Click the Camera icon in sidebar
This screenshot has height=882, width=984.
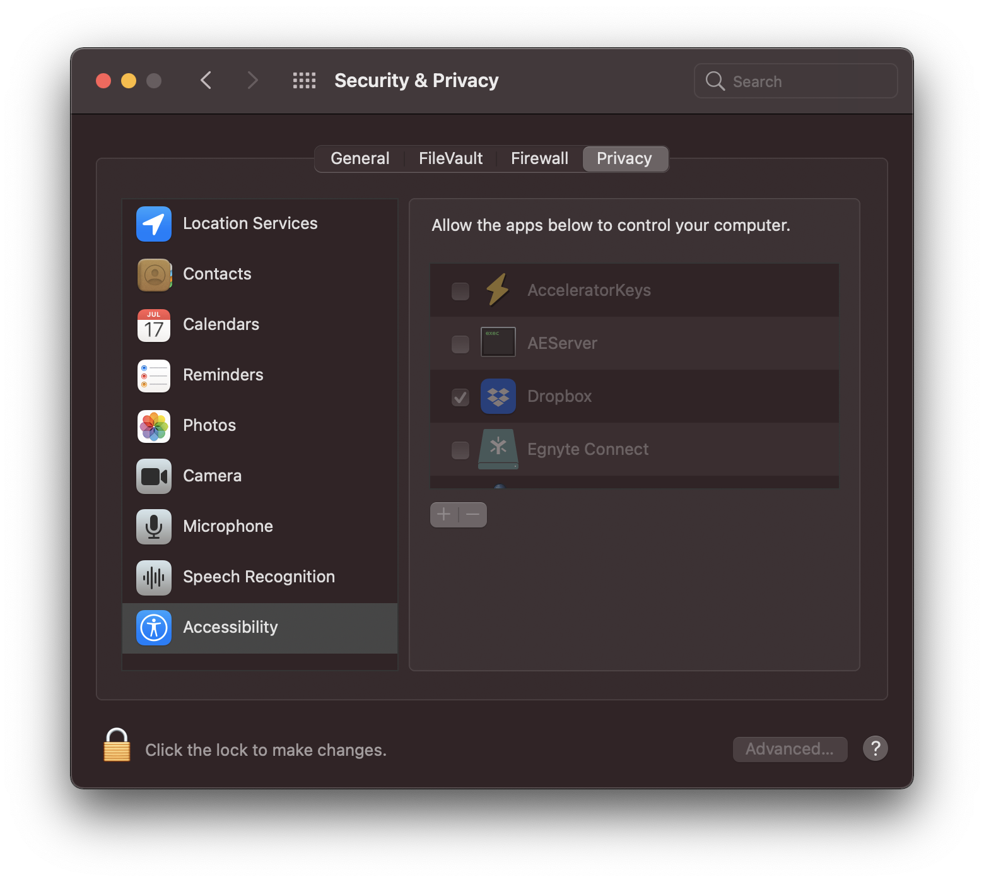click(154, 476)
